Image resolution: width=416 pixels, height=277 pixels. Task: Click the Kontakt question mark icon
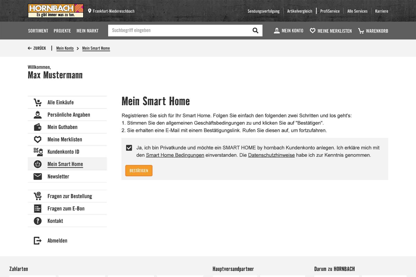(38, 221)
